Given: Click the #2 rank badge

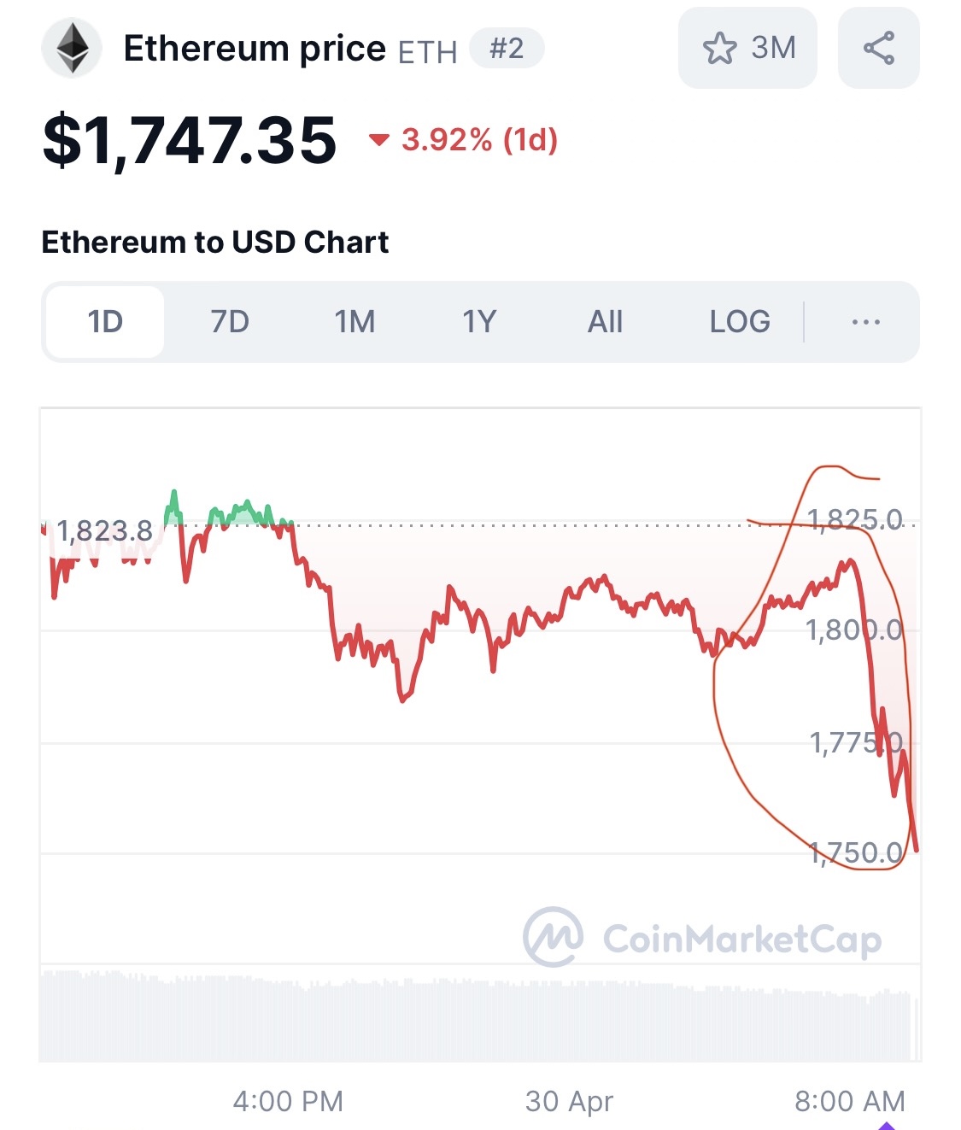Looking at the screenshot, I should click(x=507, y=48).
